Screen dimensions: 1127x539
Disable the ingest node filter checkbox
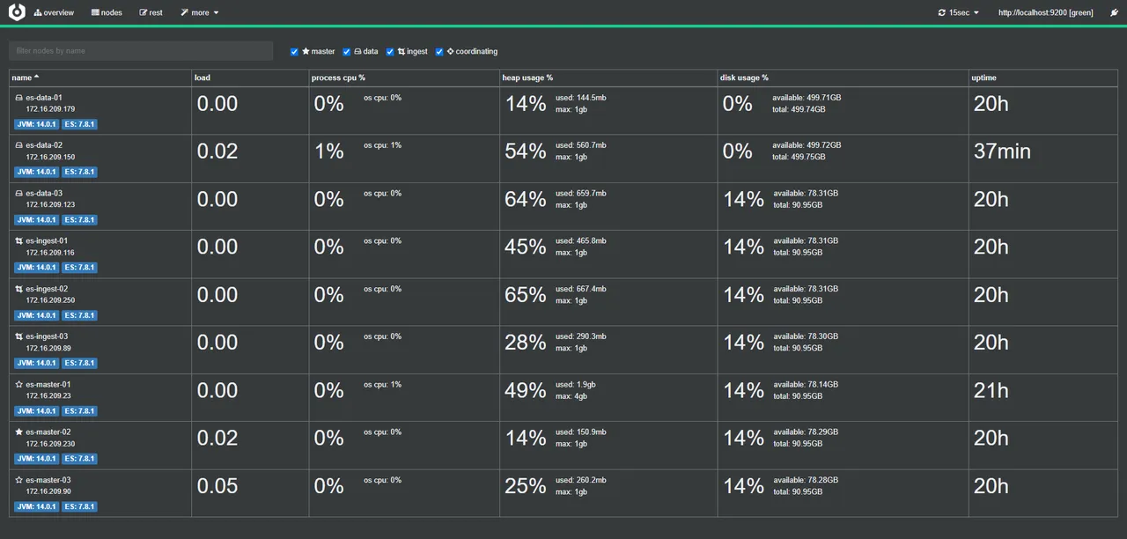(390, 52)
